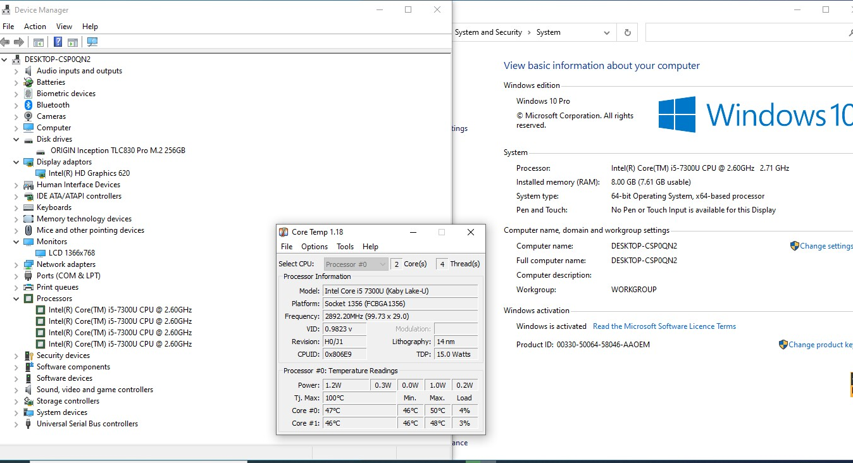
Task: Click the refresh button in System window
Action: pos(628,32)
